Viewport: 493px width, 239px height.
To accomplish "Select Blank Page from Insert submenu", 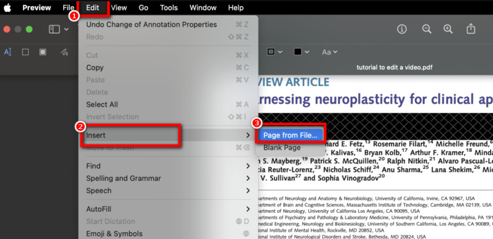I will pos(282,147).
